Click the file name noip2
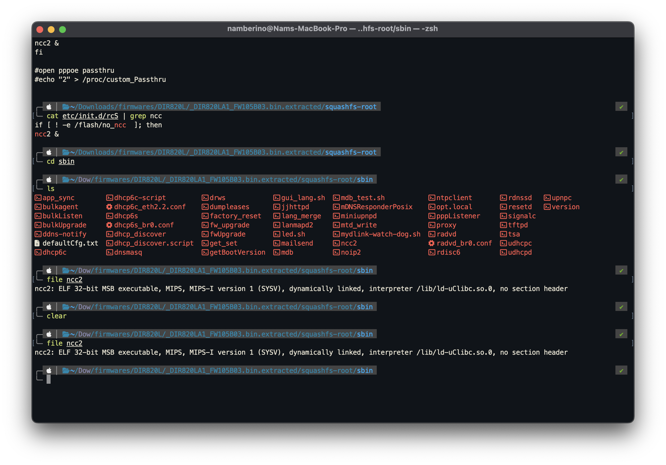 click(x=351, y=252)
